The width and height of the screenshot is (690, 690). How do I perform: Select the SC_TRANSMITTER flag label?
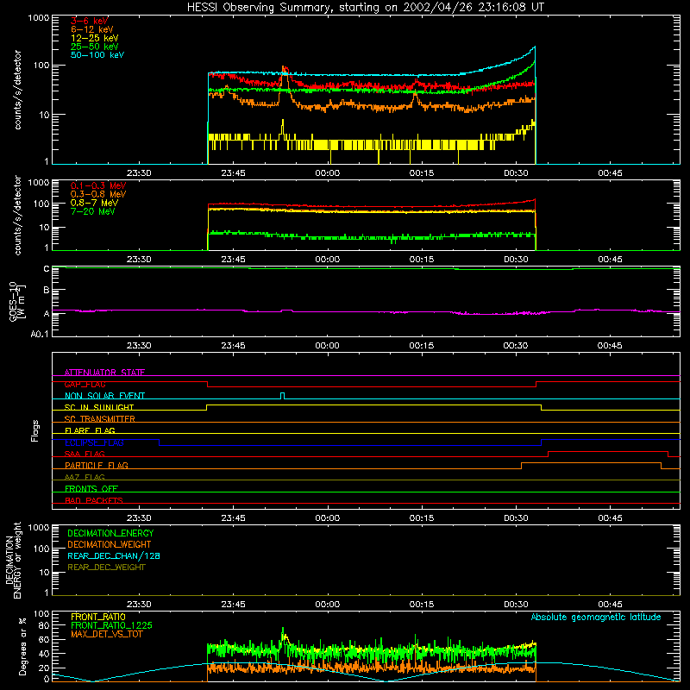click(99, 419)
